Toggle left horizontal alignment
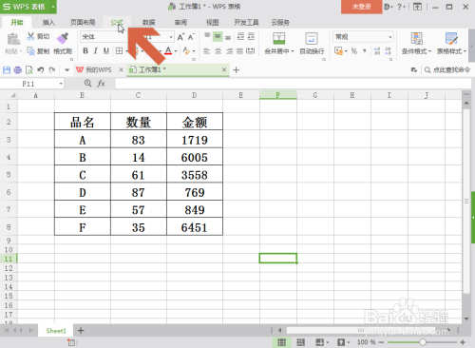Viewport: 475px width, 348px height. (206, 51)
